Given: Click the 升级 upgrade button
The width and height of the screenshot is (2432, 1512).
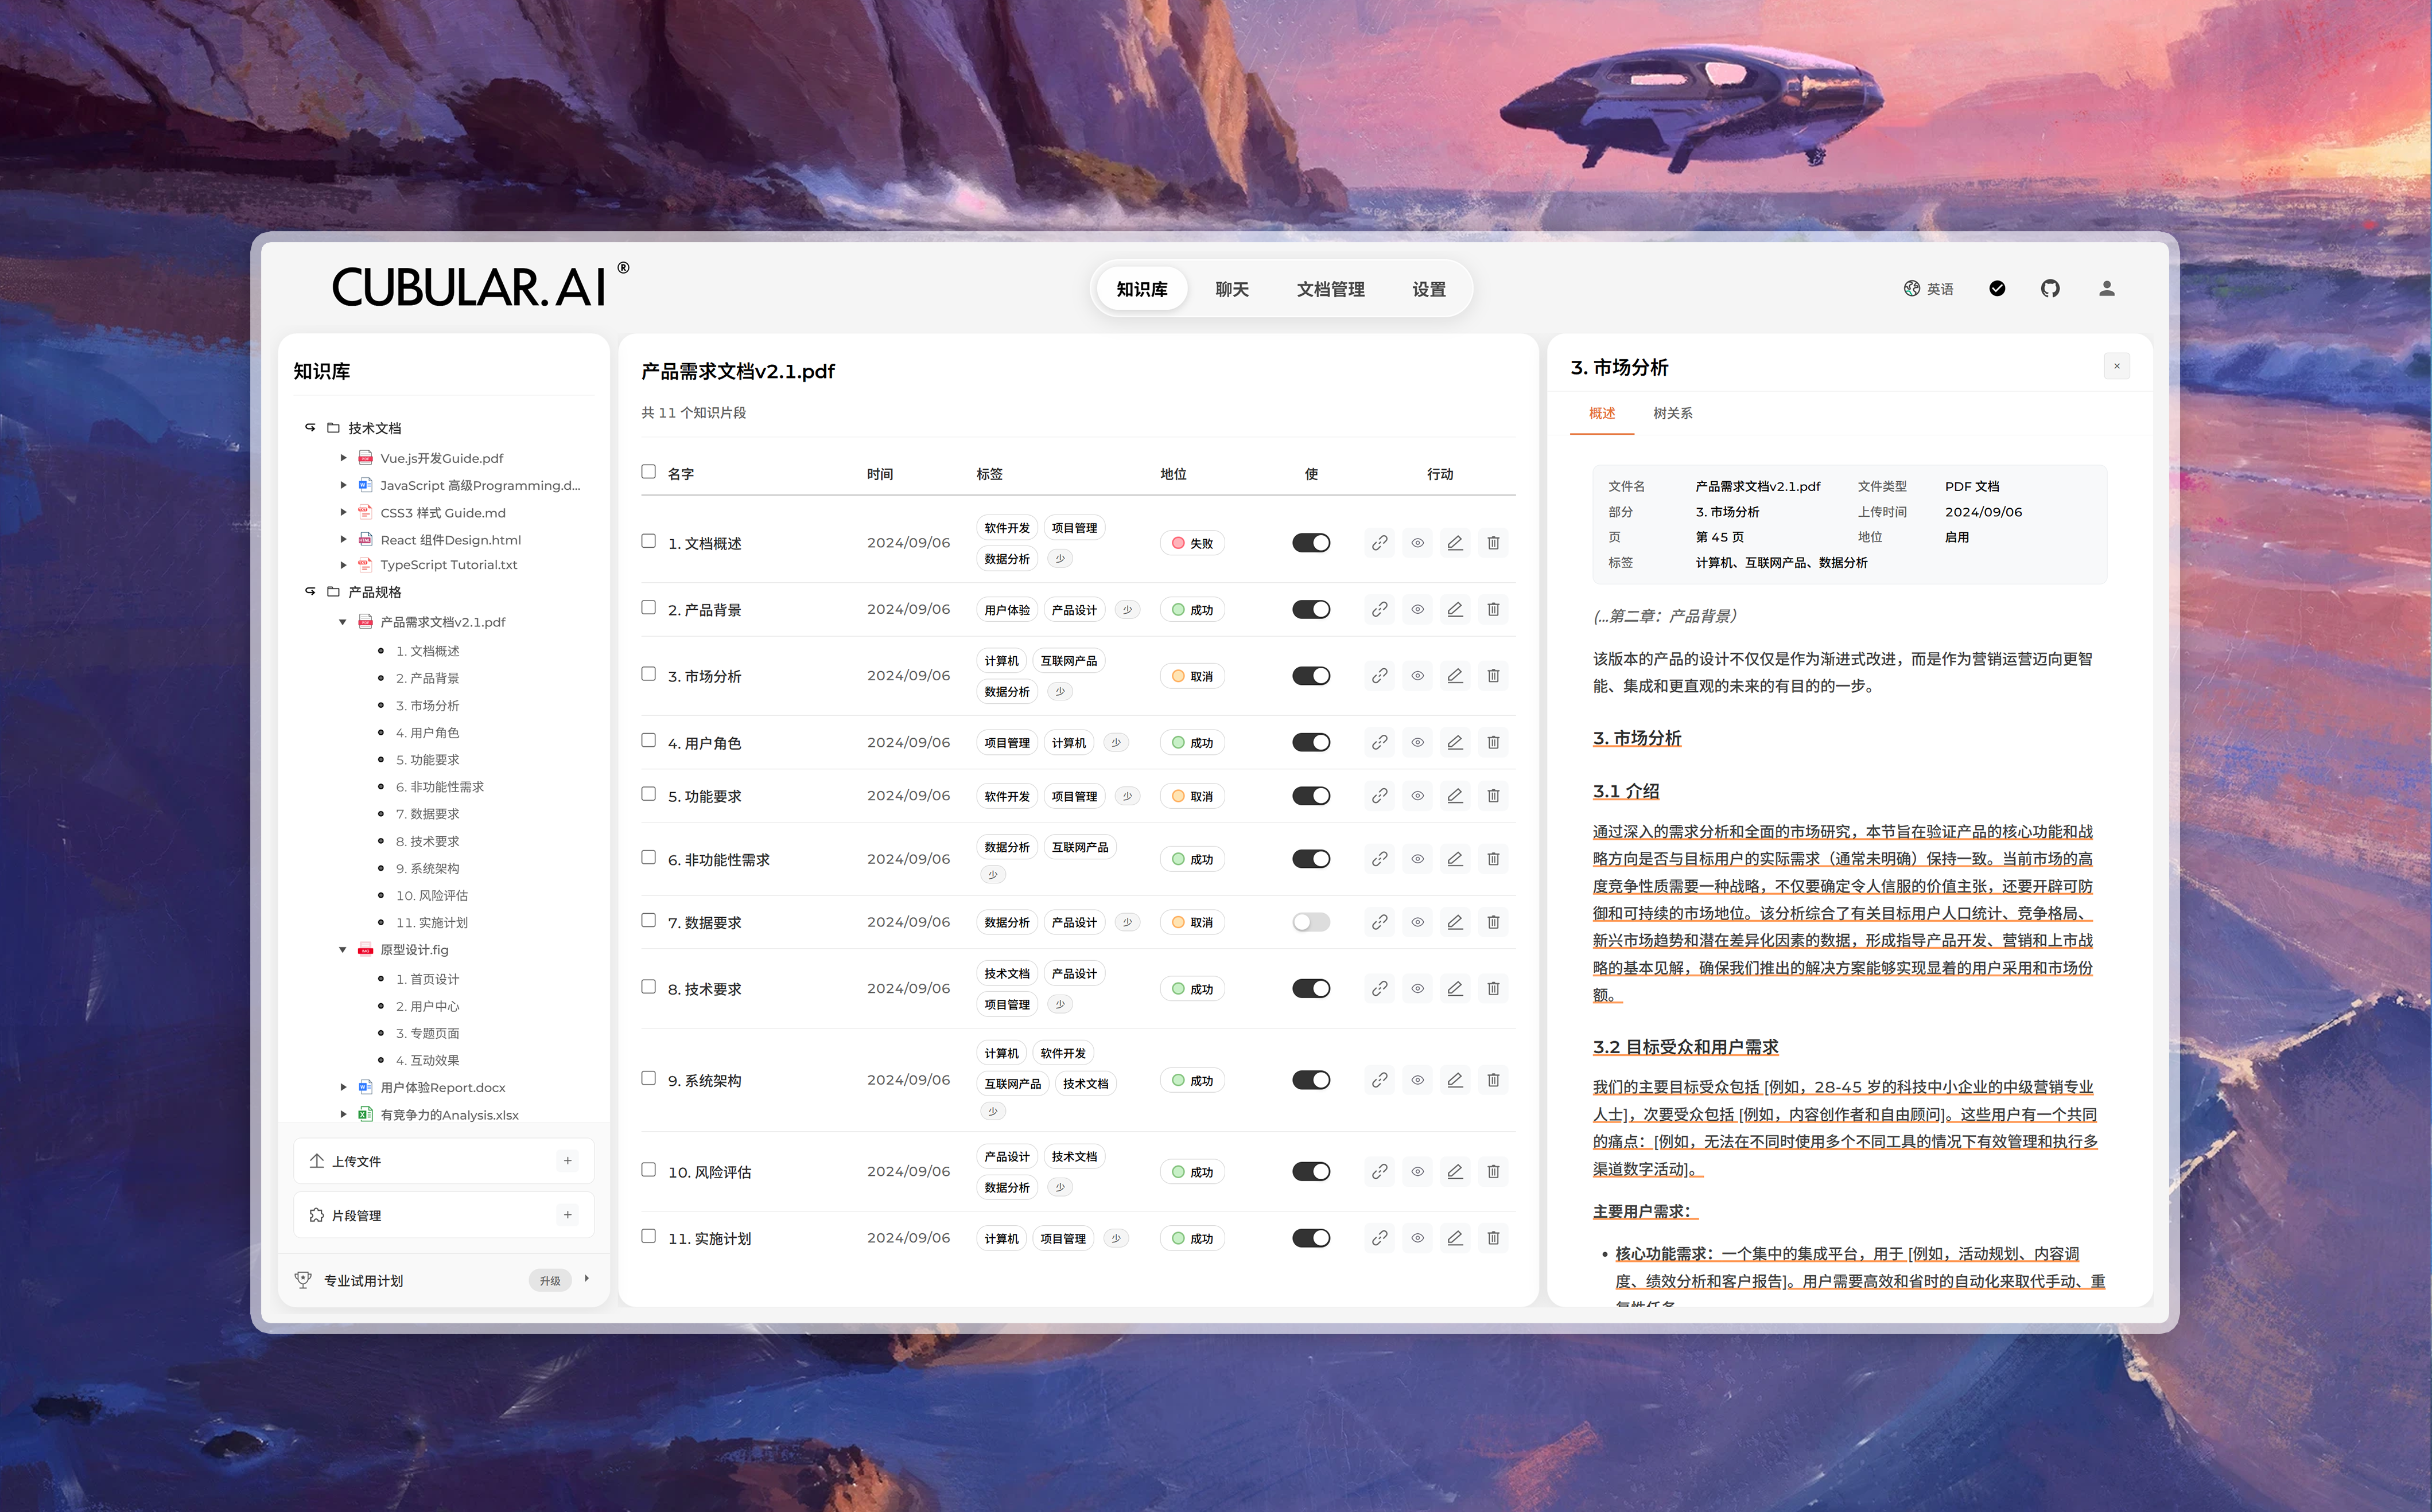Looking at the screenshot, I should point(549,1280).
